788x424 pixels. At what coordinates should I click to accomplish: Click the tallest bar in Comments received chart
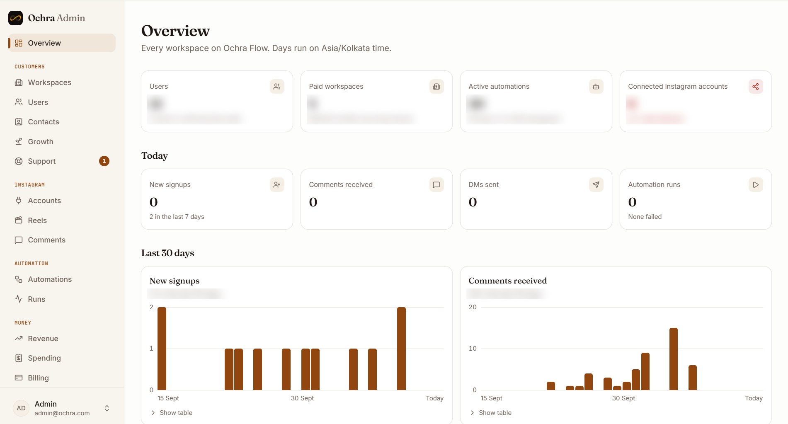coord(674,359)
